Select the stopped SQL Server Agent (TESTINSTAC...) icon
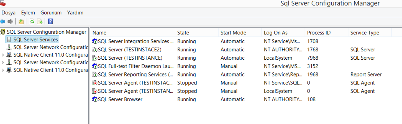This screenshot has height=124, width=402. coord(94,83)
